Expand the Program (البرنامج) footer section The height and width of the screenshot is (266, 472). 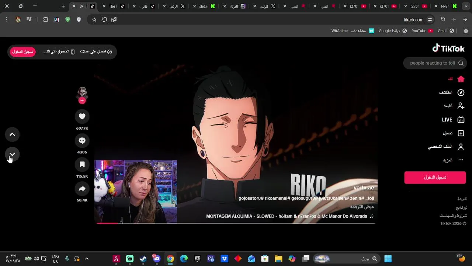(461, 208)
